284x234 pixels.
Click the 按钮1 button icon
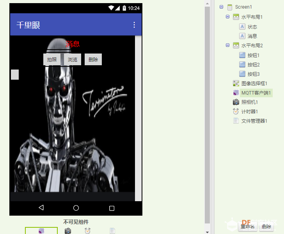point(242,55)
